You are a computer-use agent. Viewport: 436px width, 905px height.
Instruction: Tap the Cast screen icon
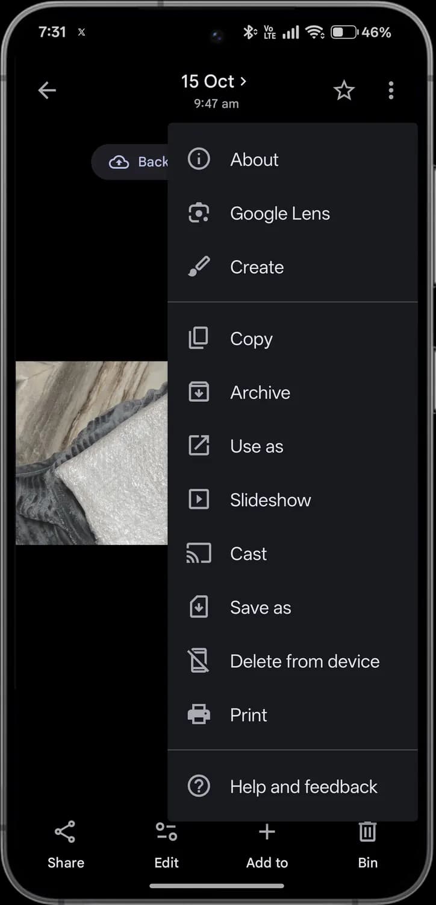[199, 553]
